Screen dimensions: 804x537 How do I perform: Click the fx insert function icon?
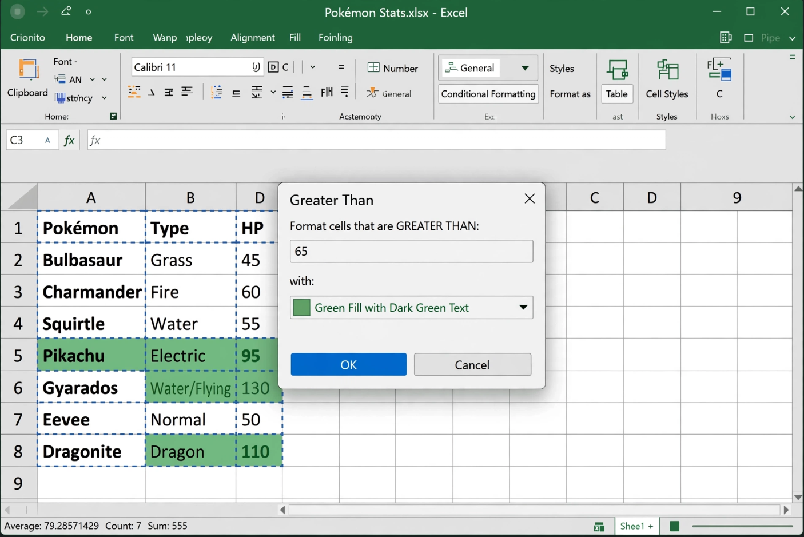(x=70, y=140)
